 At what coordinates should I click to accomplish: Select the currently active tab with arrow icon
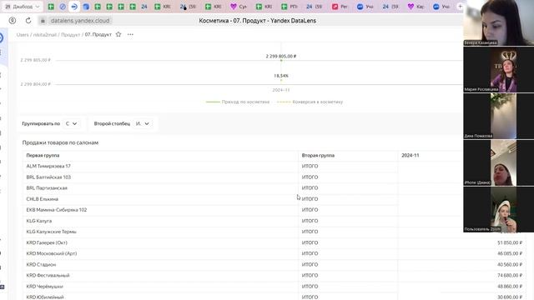[x=74, y=7]
